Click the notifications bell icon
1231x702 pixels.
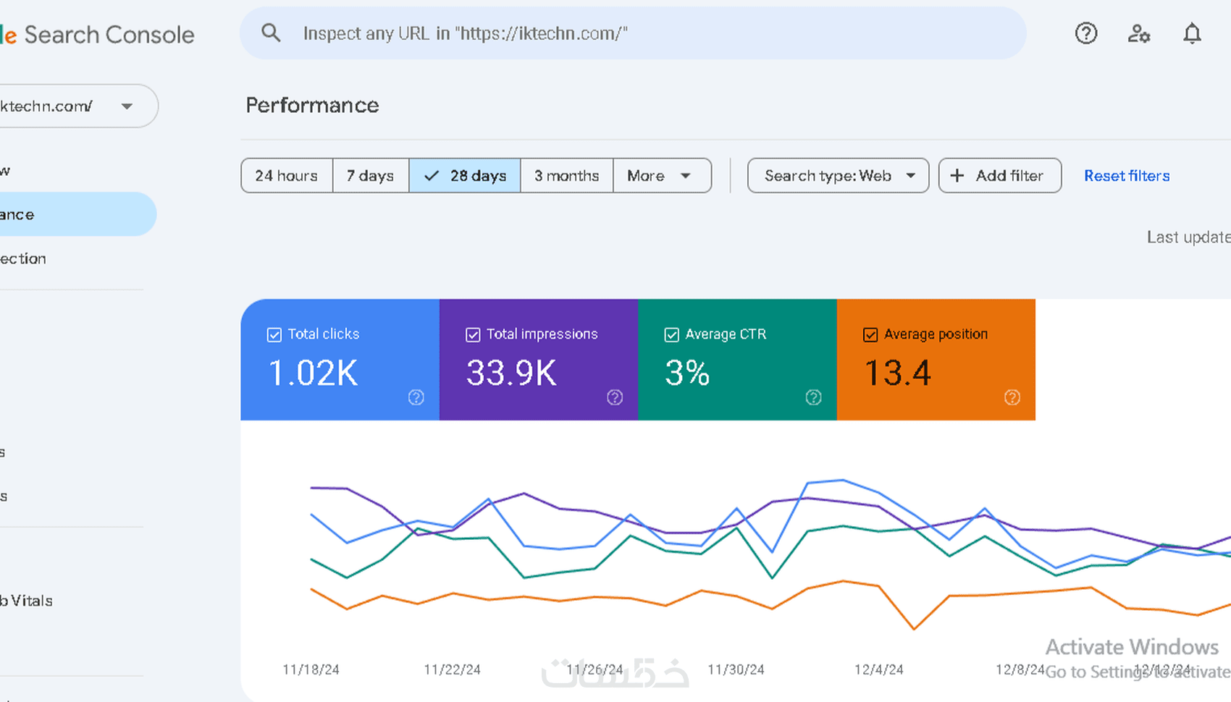(1191, 33)
